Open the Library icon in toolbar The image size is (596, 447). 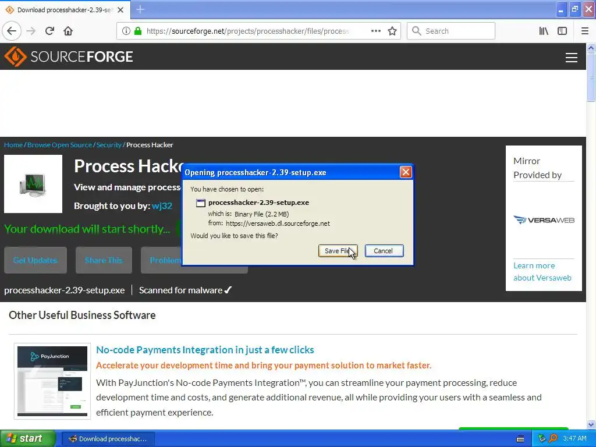(x=544, y=31)
